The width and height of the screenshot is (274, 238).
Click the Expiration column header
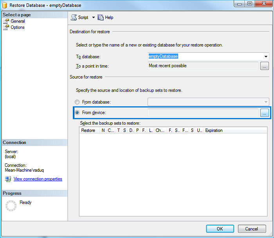tap(235, 131)
